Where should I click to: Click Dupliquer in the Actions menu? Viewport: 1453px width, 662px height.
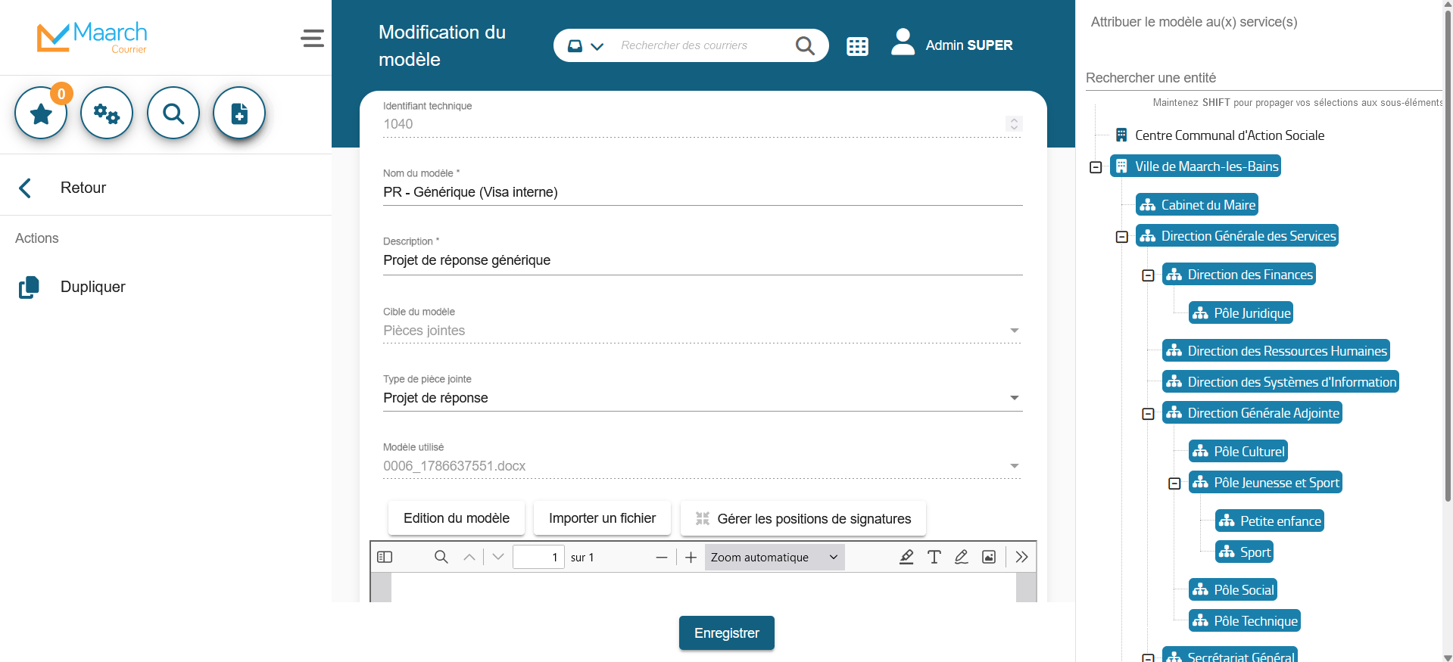click(x=92, y=287)
